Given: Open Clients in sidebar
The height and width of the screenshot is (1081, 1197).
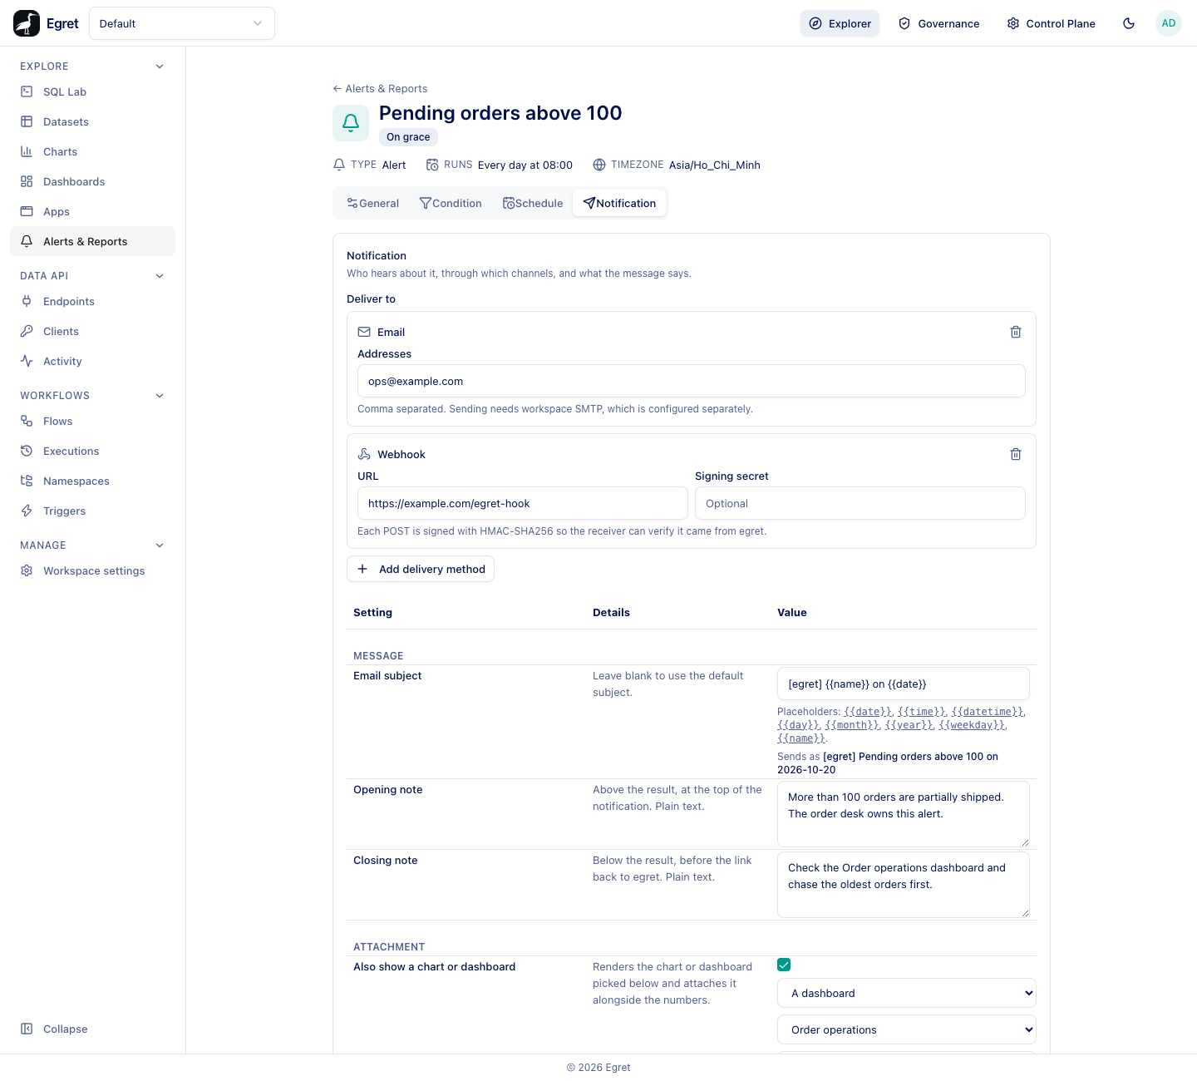Looking at the screenshot, I should click(93, 331).
